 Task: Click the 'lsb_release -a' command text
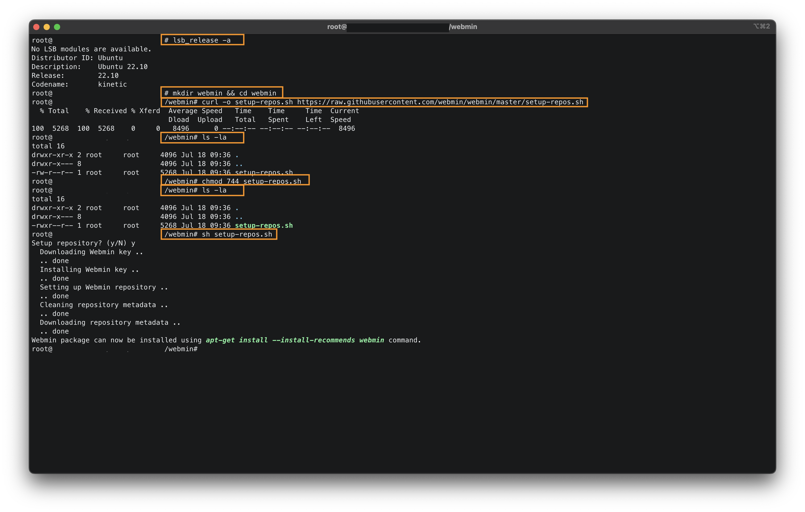(202, 40)
